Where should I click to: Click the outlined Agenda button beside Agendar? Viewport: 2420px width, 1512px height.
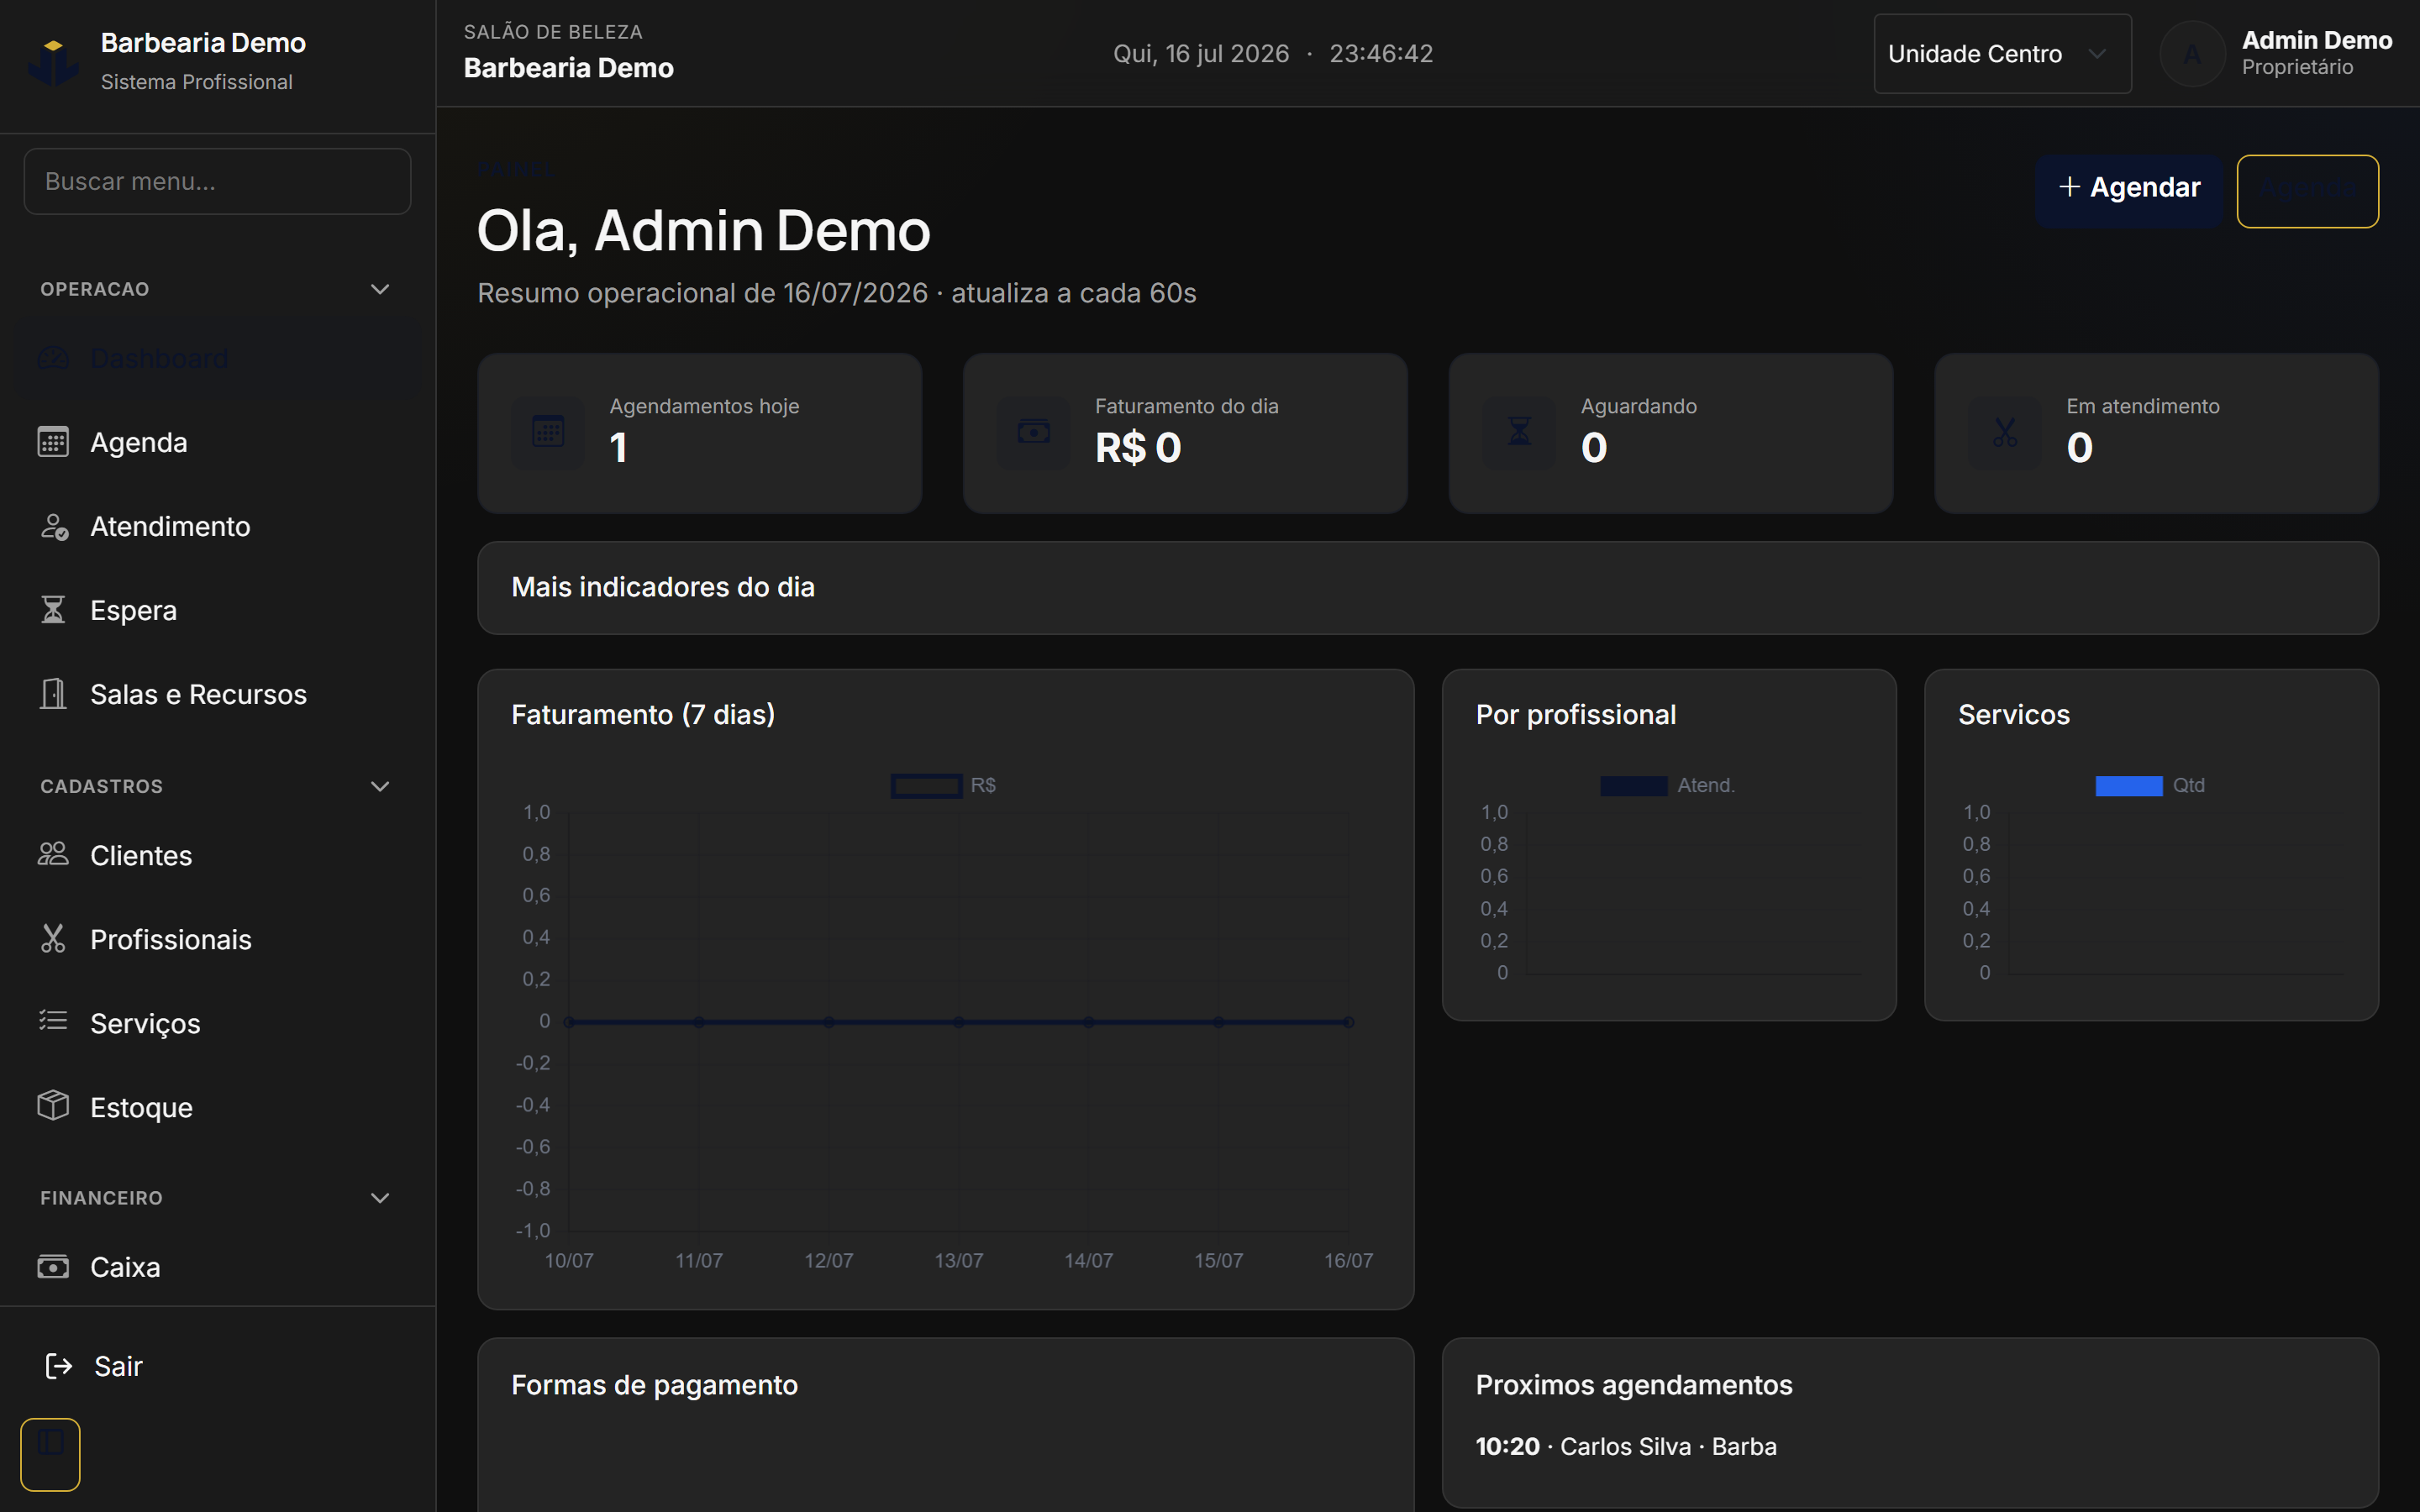tap(2307, 191)
